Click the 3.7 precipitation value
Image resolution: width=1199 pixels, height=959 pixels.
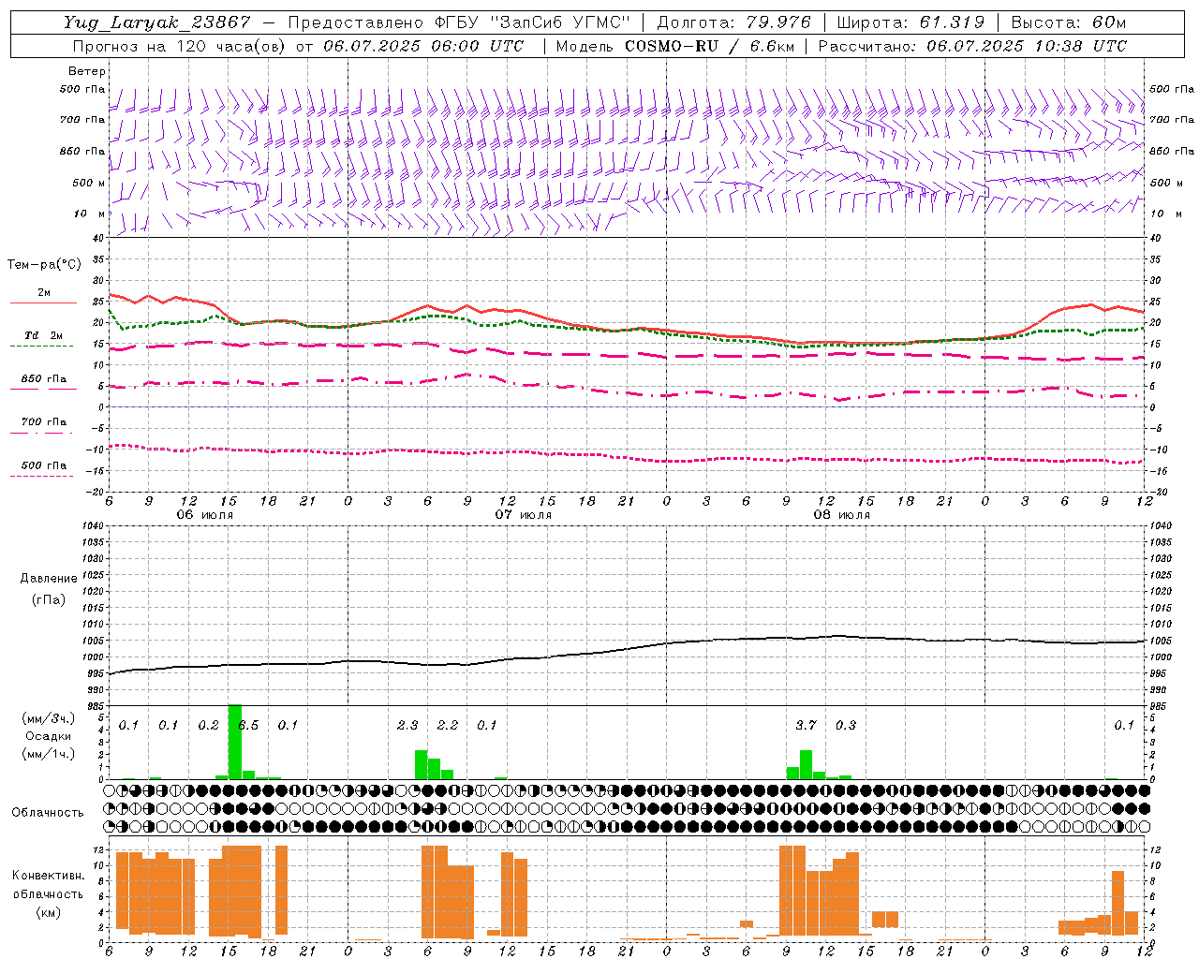point(806,725)
